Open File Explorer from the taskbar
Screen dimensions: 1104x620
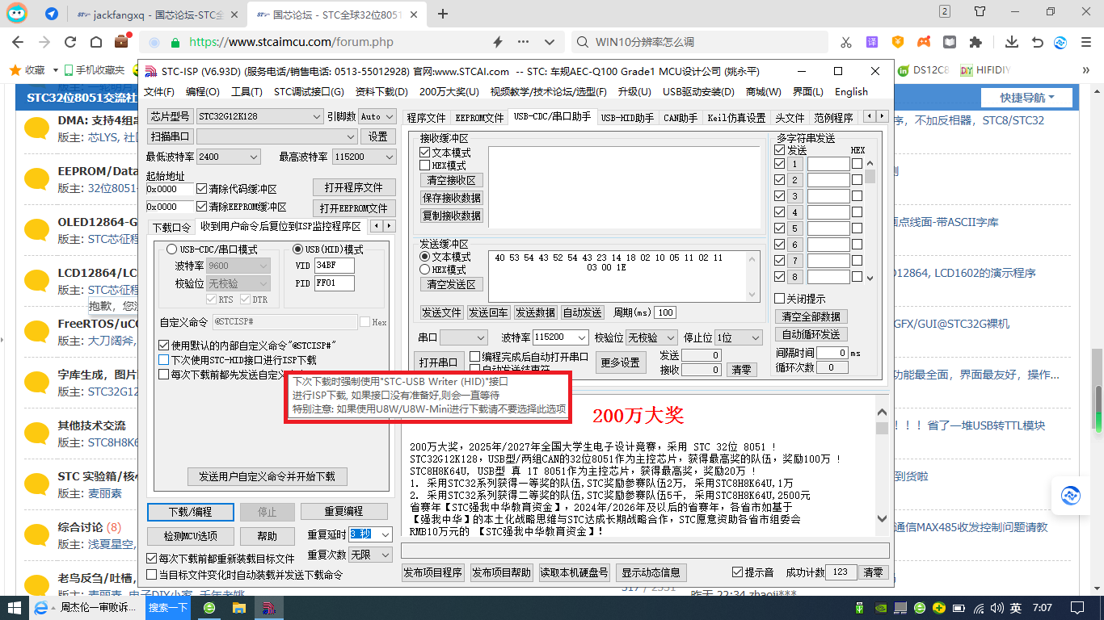238,607
